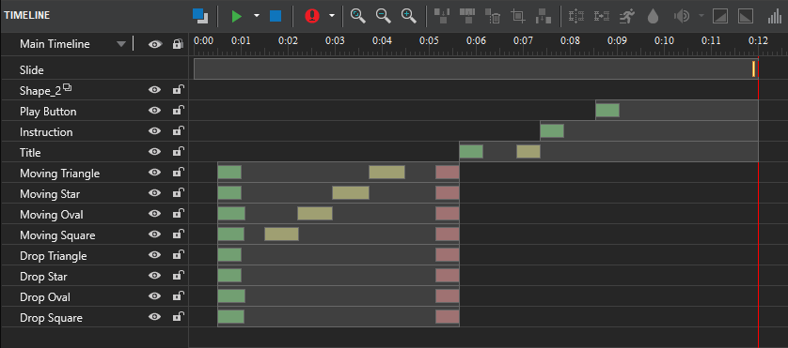Toggle lock for all objects in header

(178, 44)
